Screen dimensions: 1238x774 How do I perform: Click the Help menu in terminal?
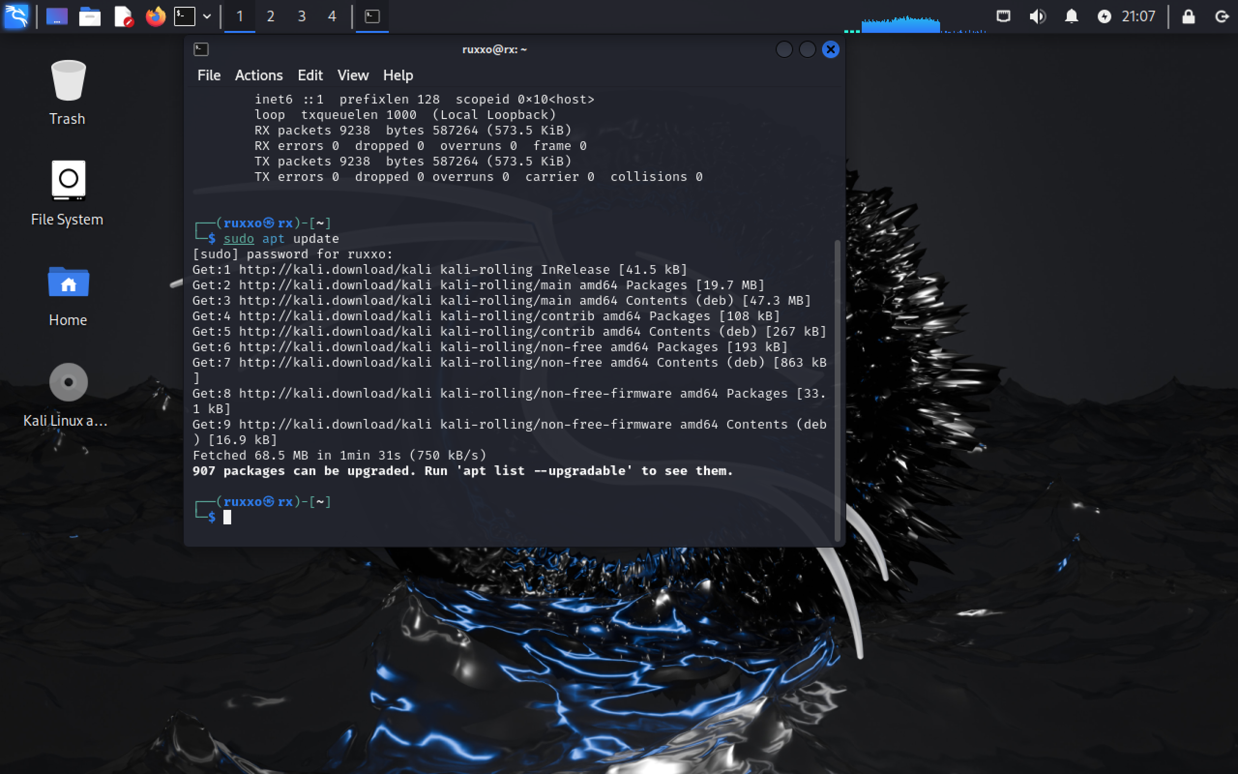click(x=398, y=75)
